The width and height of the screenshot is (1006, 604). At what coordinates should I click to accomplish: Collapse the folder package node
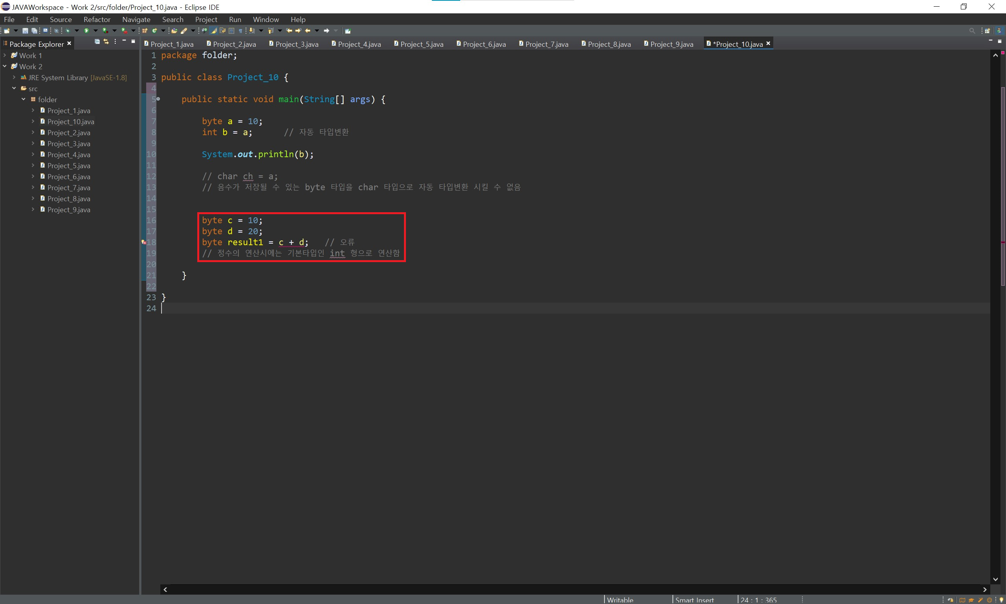[x=24, y=99]
